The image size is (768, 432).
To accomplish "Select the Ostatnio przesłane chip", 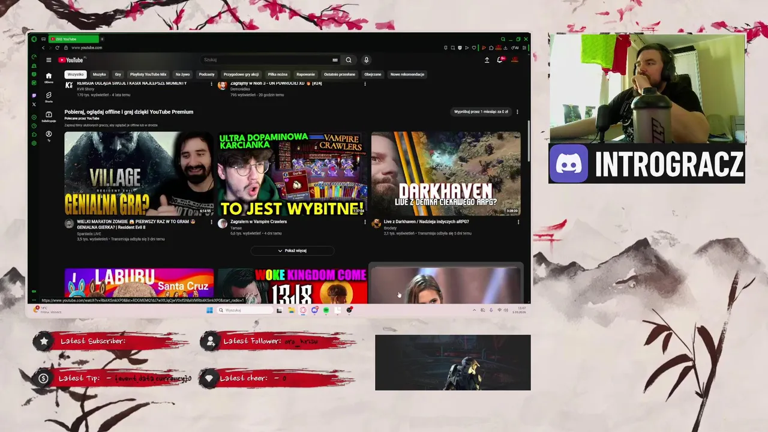I will point(340,74).
